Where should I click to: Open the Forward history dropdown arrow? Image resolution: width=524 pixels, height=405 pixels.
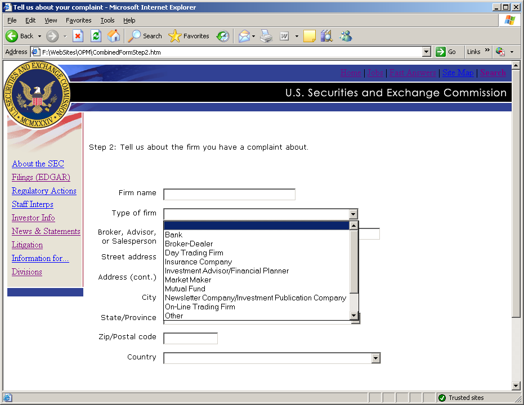pos(65,36)
